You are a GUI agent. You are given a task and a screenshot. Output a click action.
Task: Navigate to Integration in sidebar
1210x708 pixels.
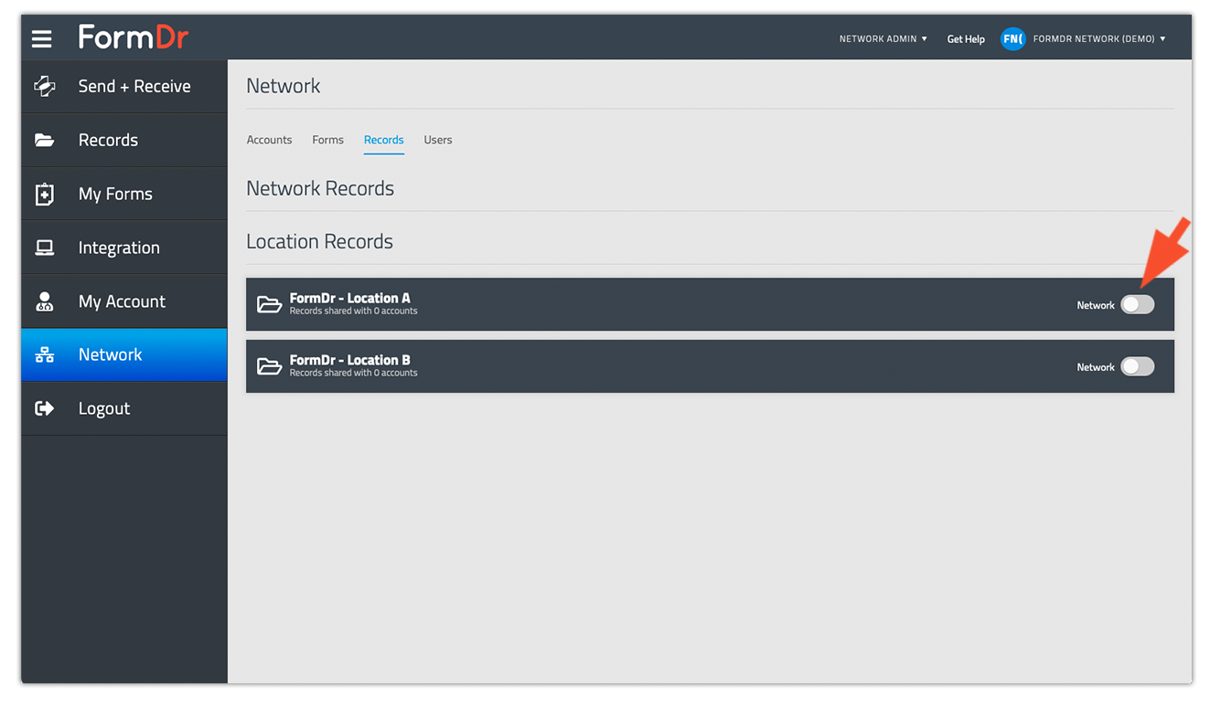[124, 248]
